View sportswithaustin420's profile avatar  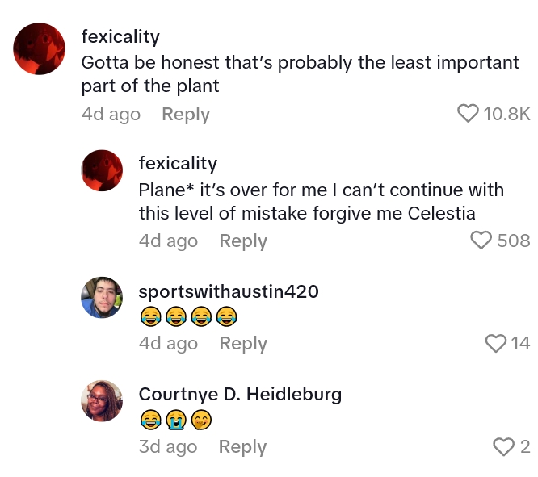[102, 298]
